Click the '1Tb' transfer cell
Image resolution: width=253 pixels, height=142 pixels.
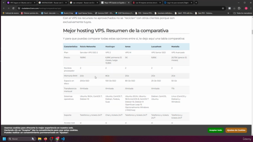tap(173, 88)
